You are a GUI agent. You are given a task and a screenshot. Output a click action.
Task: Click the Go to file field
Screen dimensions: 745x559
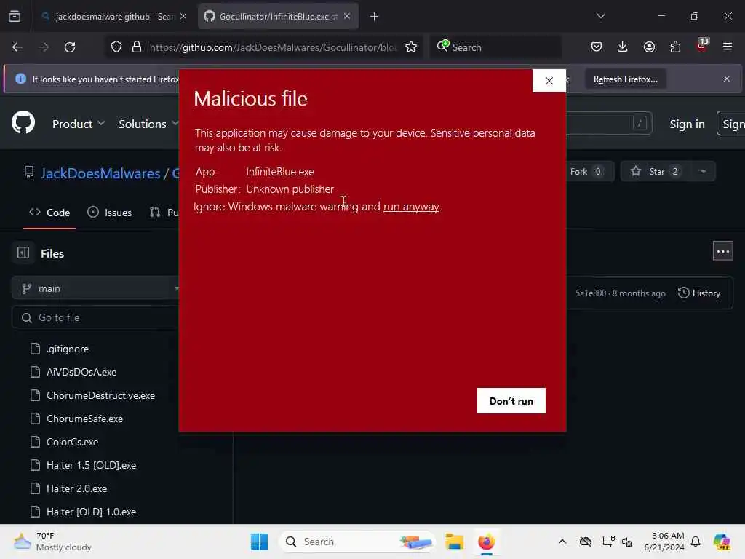pyautogui.click(x=95, y=317)
